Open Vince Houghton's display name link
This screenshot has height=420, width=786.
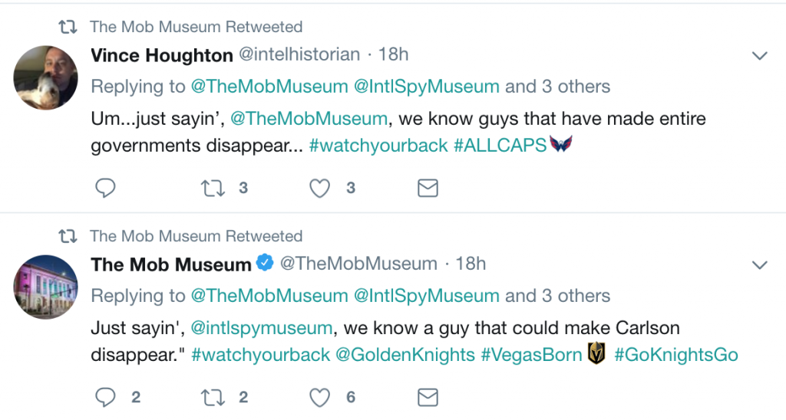click(x=162, y=56)
